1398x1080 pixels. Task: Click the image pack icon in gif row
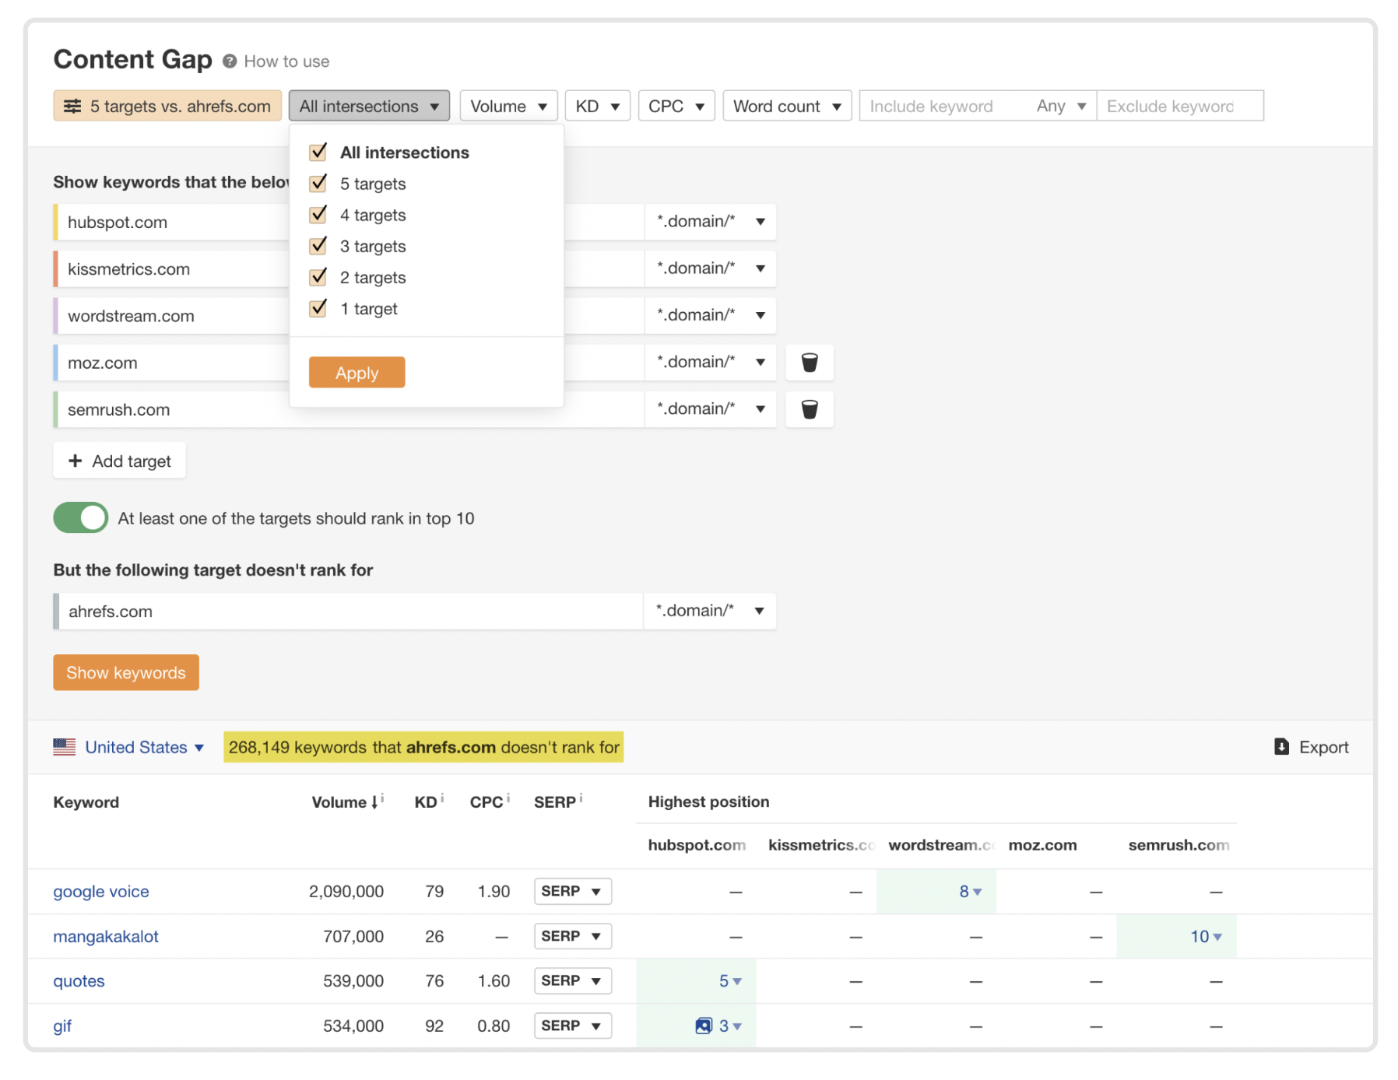coord(703,1026)
